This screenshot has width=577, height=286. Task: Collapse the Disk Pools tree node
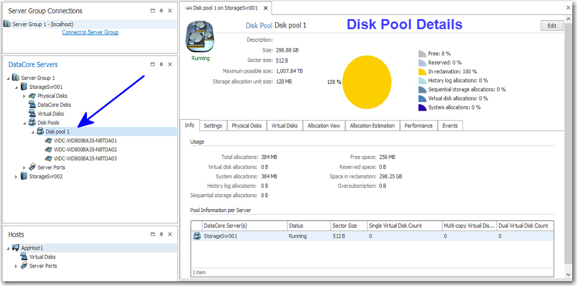click(24, 123)
